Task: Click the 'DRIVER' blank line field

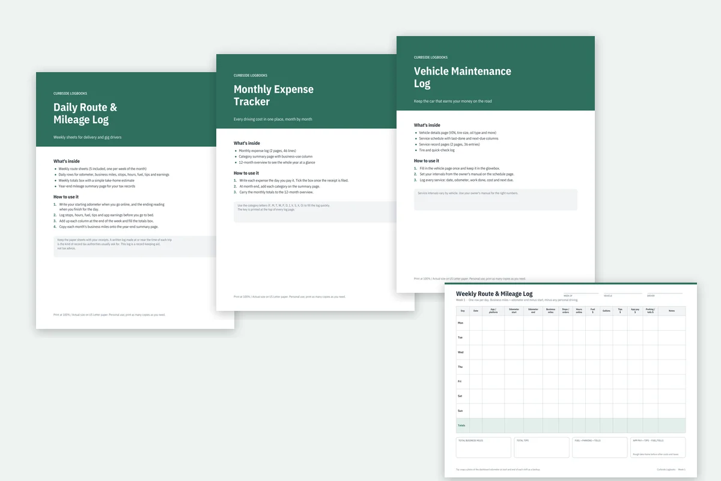Action: coord(666,293)
